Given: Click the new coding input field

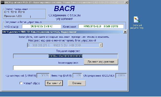Looking at the screenshot, I should [65, 68].
